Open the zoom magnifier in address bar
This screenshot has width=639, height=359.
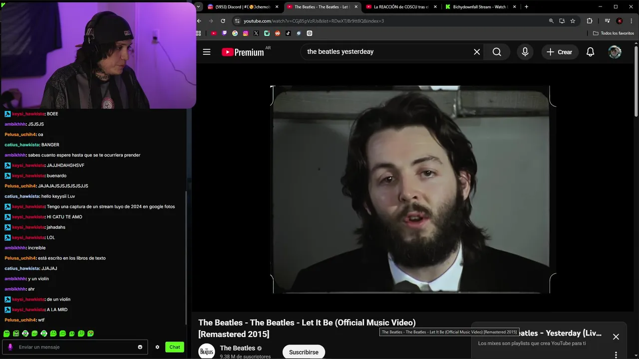pyautogui.click(x=551, y=21)
